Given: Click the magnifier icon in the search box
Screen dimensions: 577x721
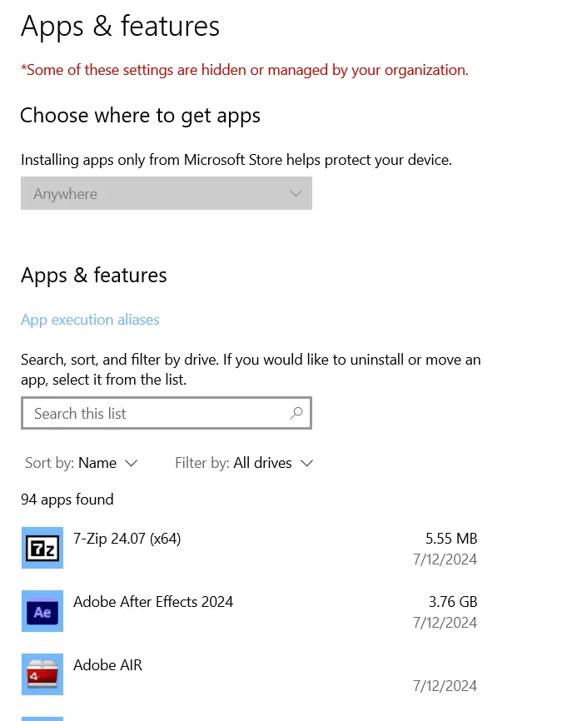Looking at the screenshot, I should (x=296, y=413).
